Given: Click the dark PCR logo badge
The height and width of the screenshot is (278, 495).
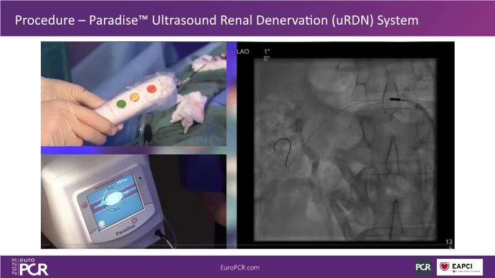Looking at the screenshot, I should coord(423,267).
